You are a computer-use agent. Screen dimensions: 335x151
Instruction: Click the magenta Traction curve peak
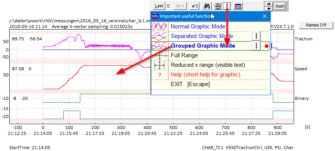pos(78,35)
